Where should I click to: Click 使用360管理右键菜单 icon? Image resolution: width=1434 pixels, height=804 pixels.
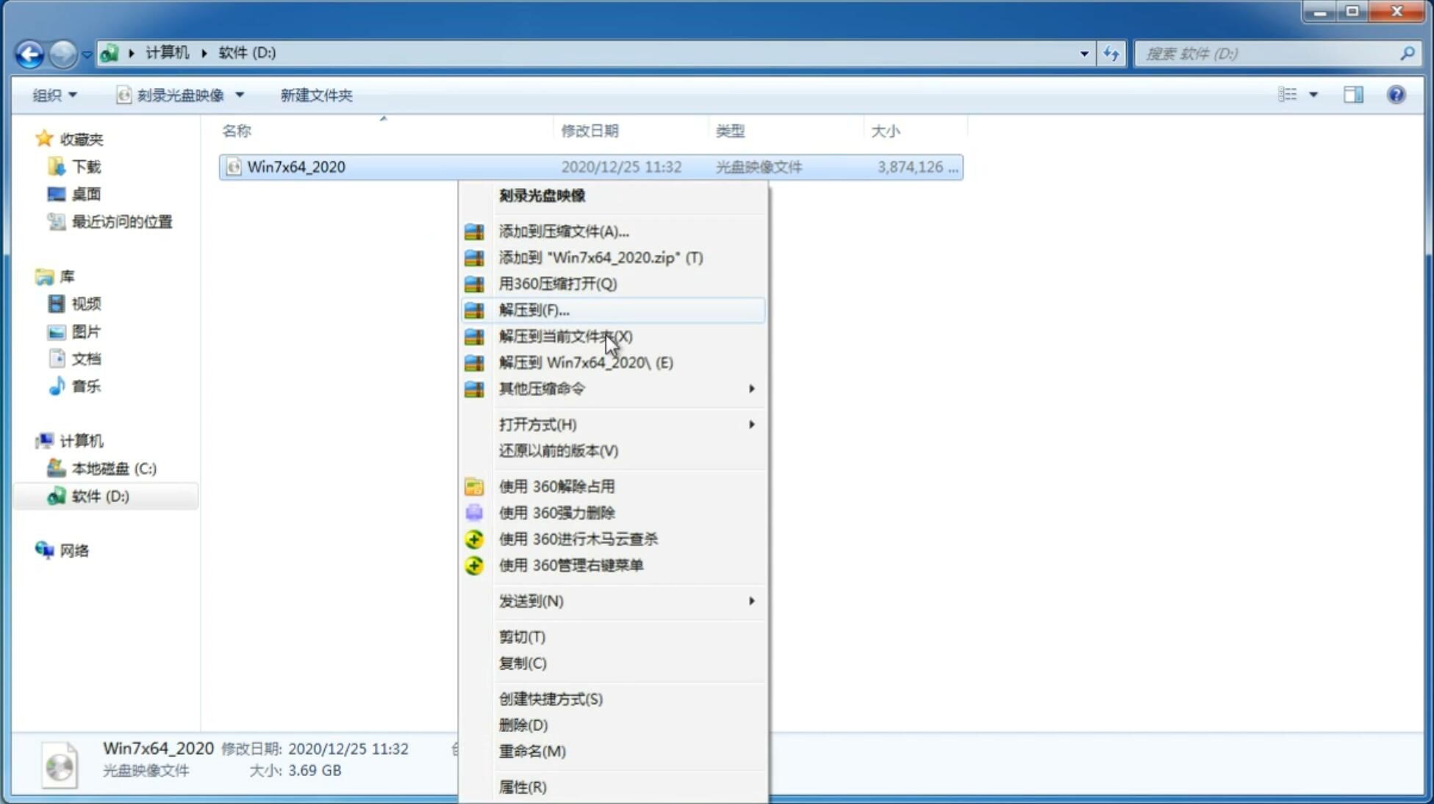pos(473,564)
